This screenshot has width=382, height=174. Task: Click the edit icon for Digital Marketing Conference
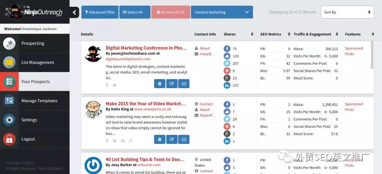(172, 84)
